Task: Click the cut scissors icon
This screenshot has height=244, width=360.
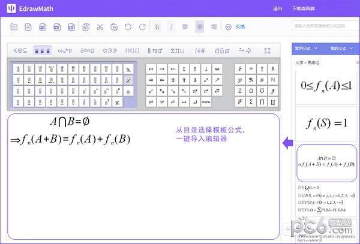Action: tap(100, 26)
